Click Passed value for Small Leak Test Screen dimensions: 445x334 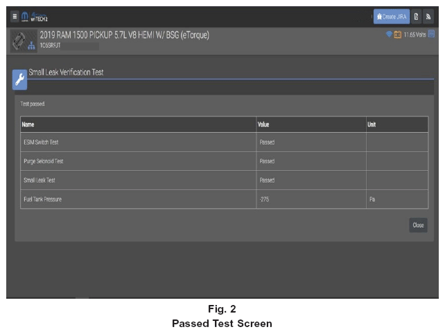(267, 180)
